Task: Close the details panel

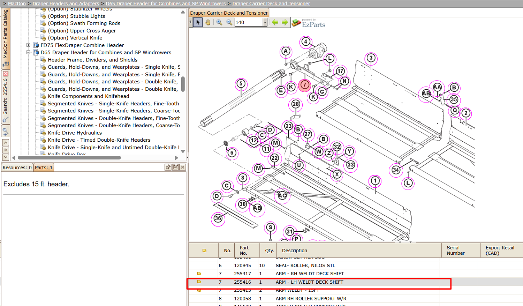Action: tap(183, 167)
